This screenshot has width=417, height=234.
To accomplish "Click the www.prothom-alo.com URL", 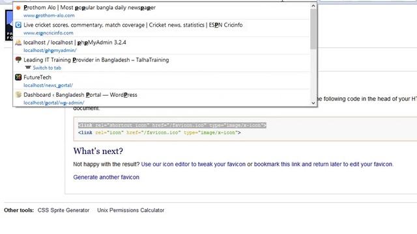I will coord(49,16).
